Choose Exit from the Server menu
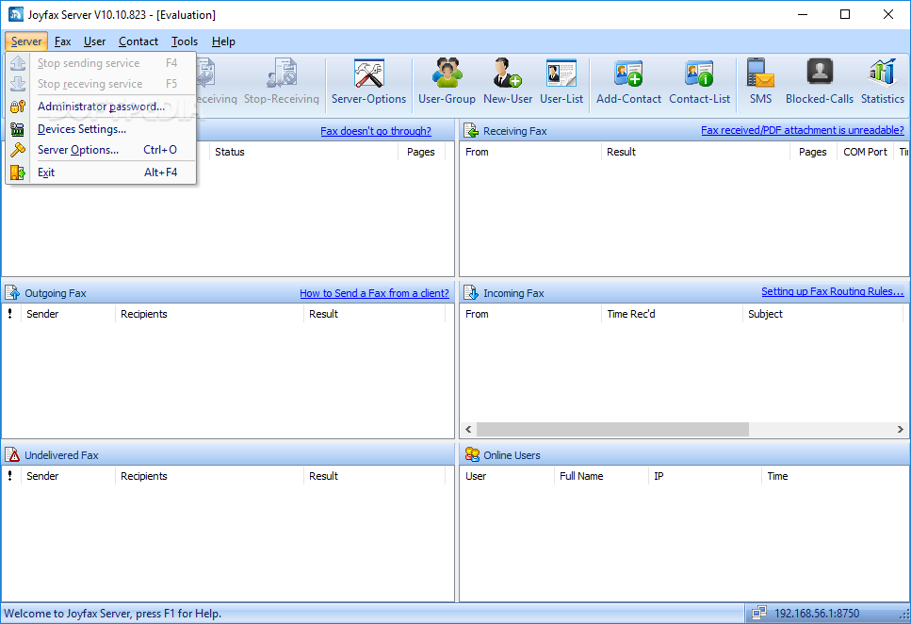The image size is (911, 624). [101, 172]
